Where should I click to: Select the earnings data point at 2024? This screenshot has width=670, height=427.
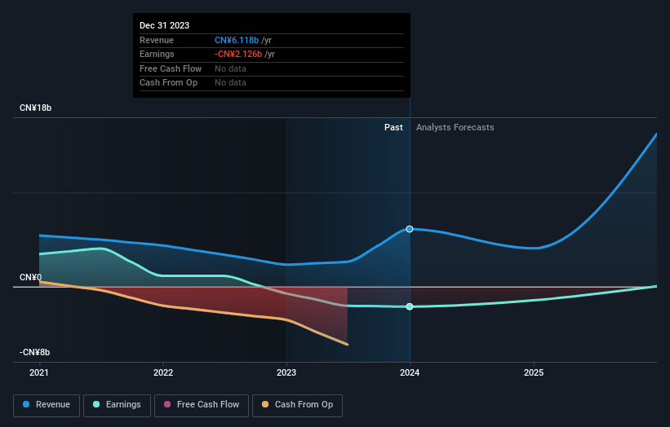(x=410, y=306)
